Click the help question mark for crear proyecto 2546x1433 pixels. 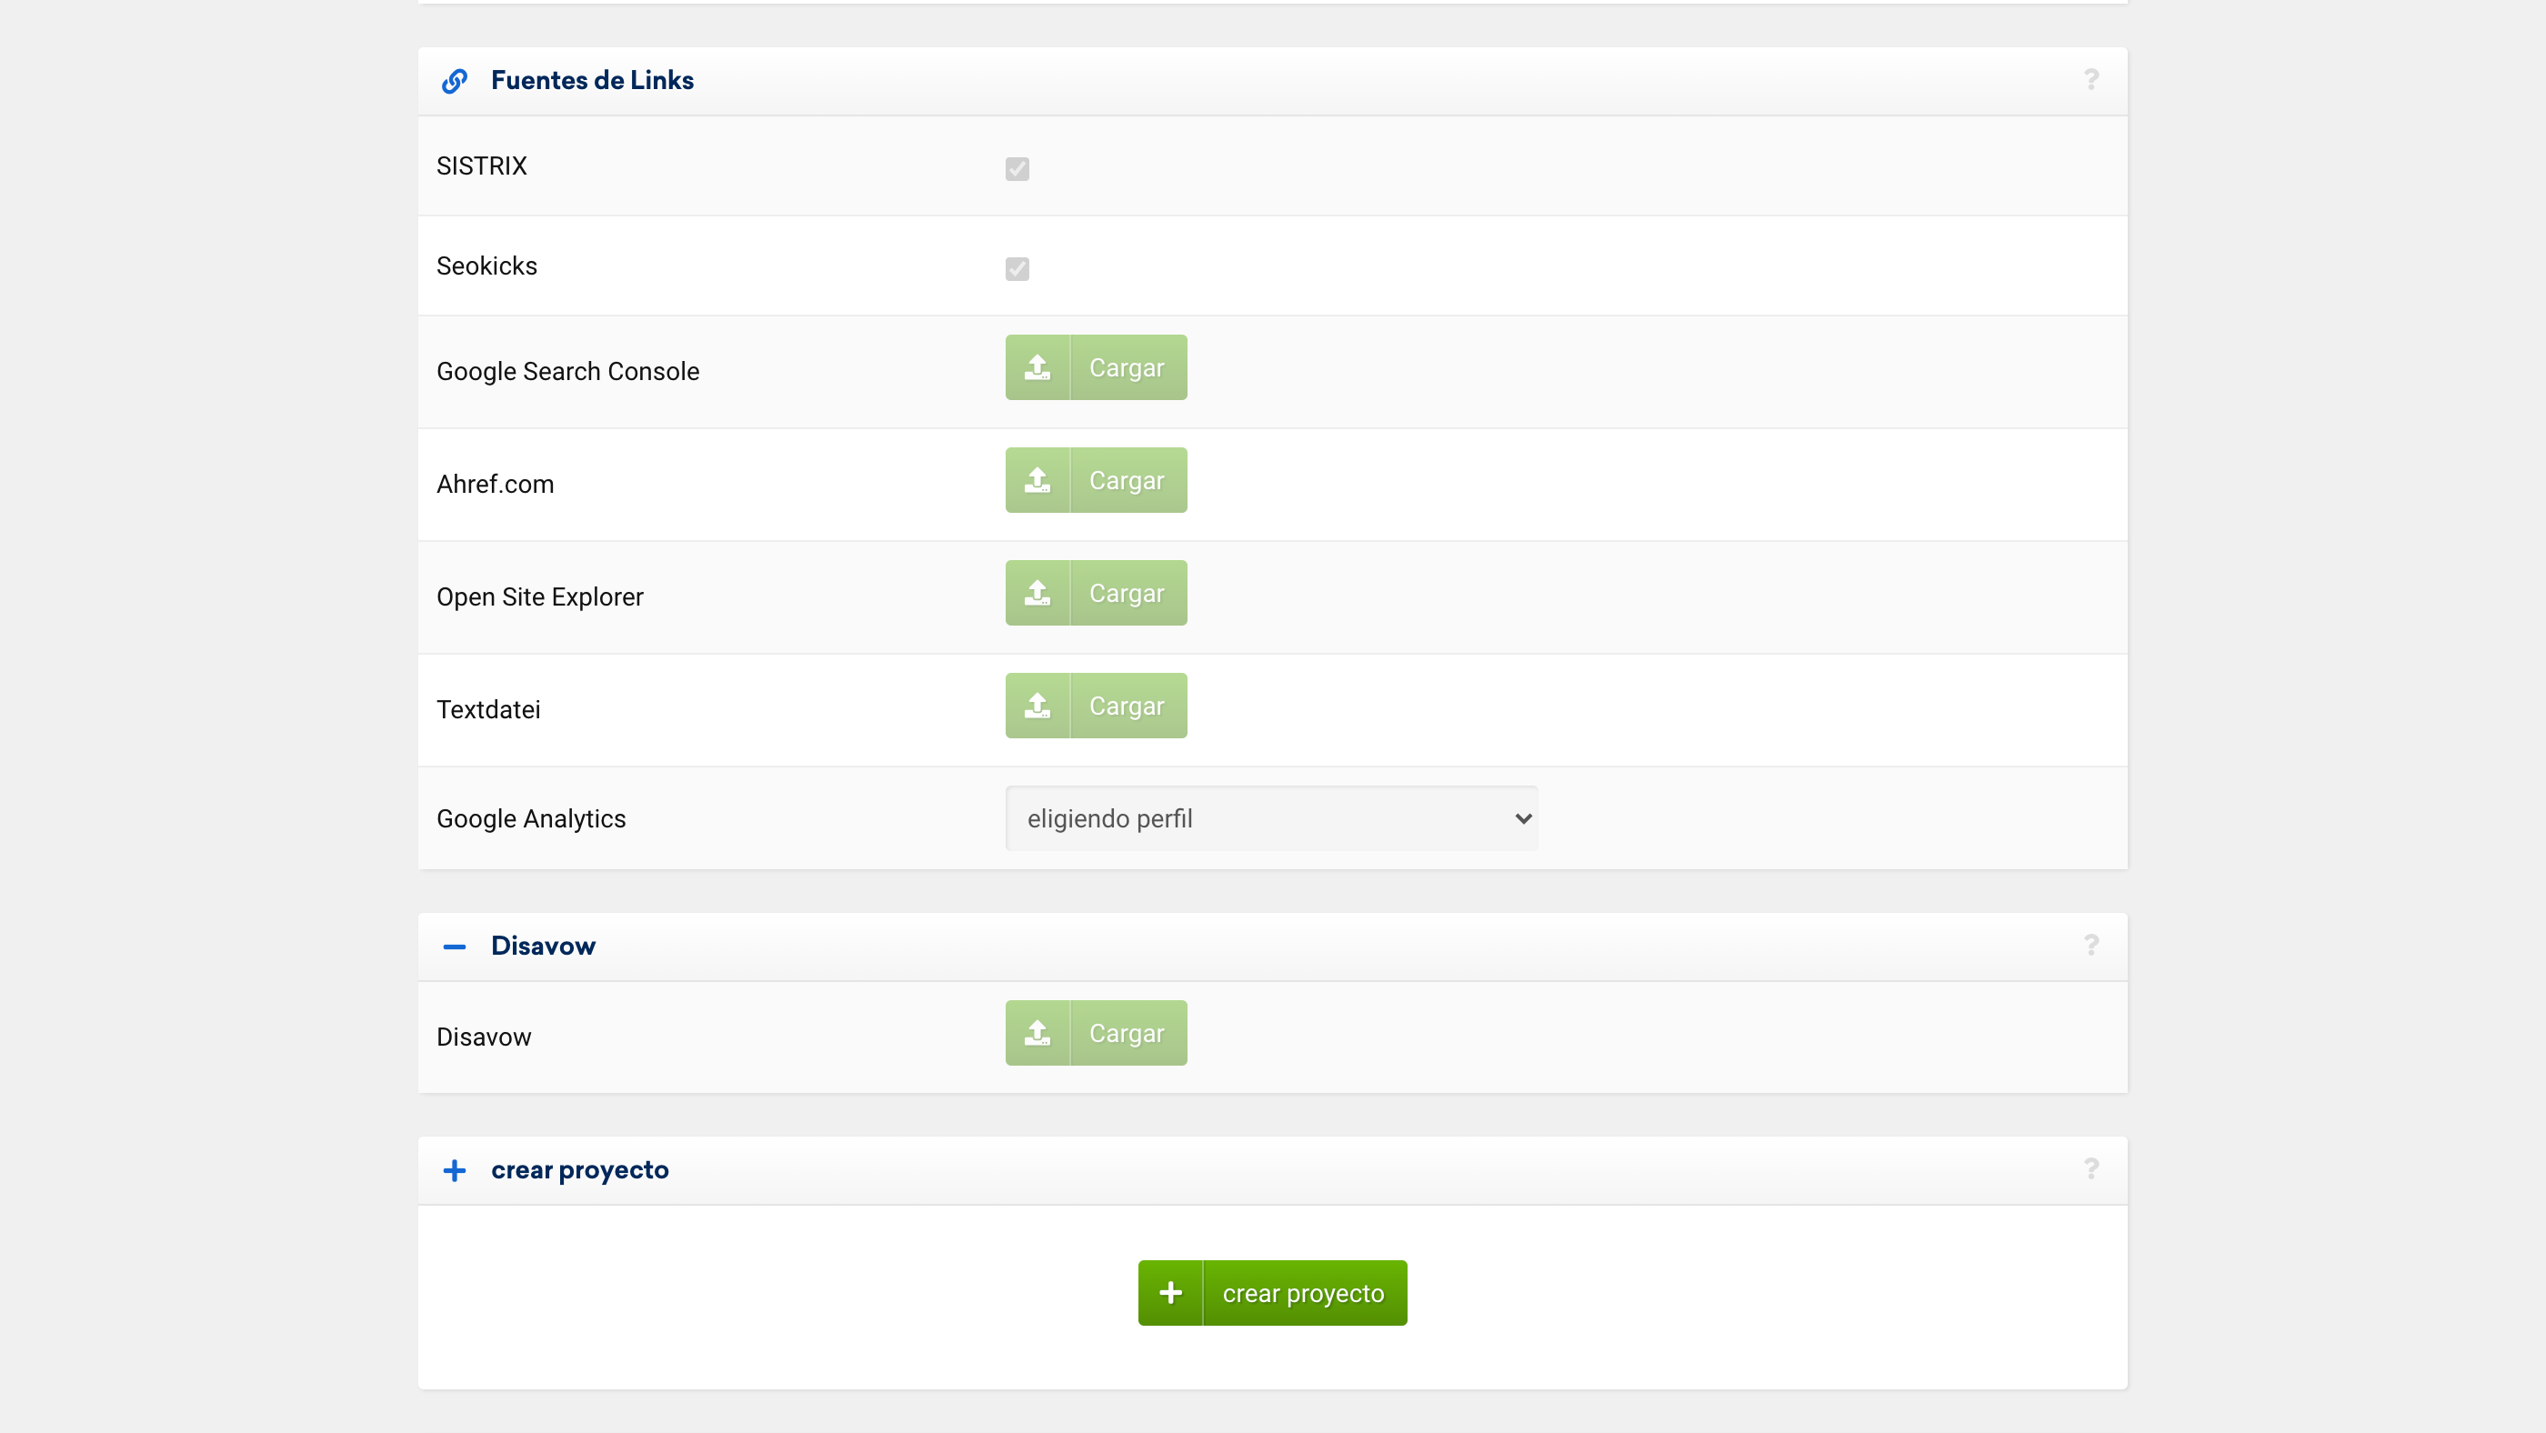click(x=2090, y=1169)
